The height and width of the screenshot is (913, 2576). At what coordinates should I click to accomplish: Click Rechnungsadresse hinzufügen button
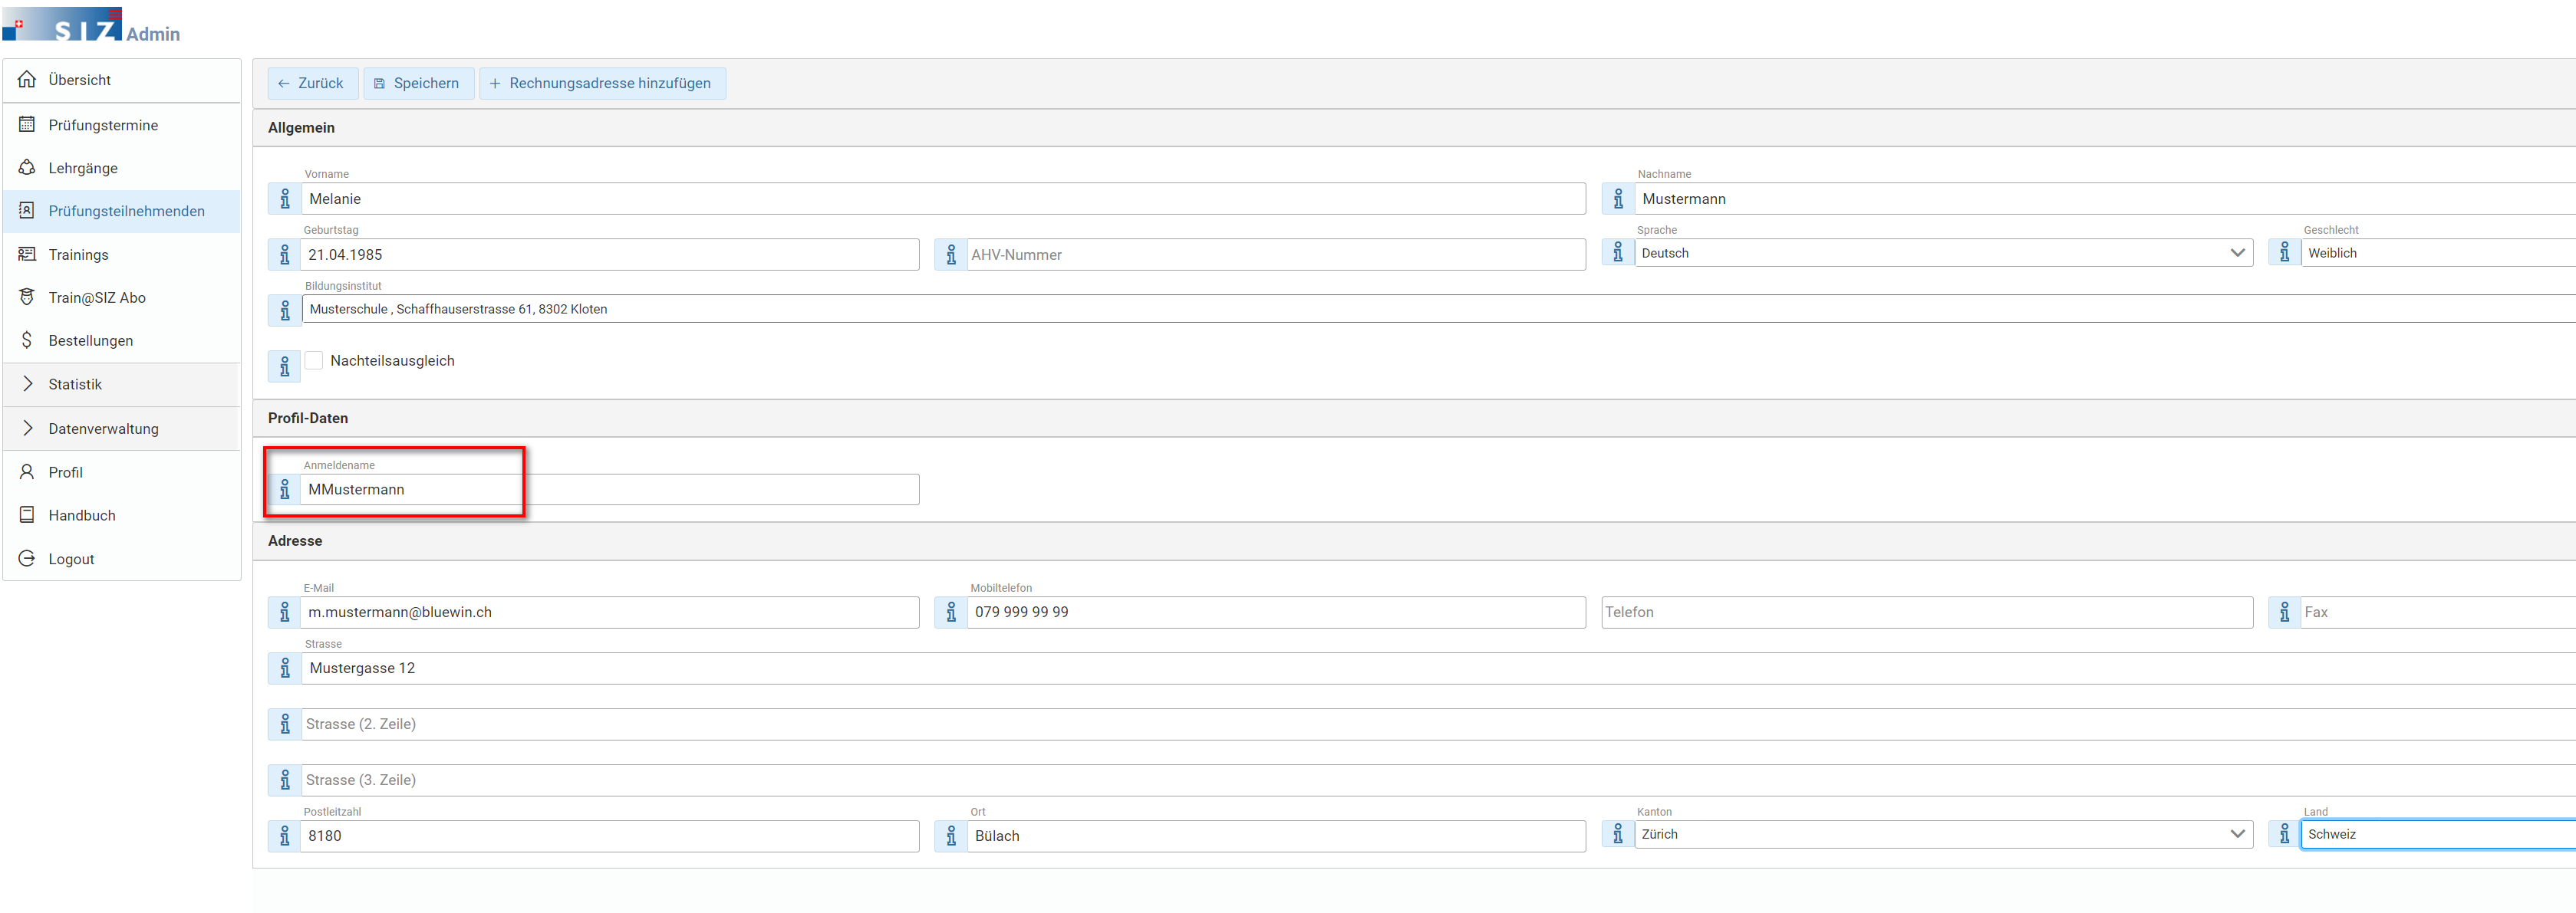point(602,83)
